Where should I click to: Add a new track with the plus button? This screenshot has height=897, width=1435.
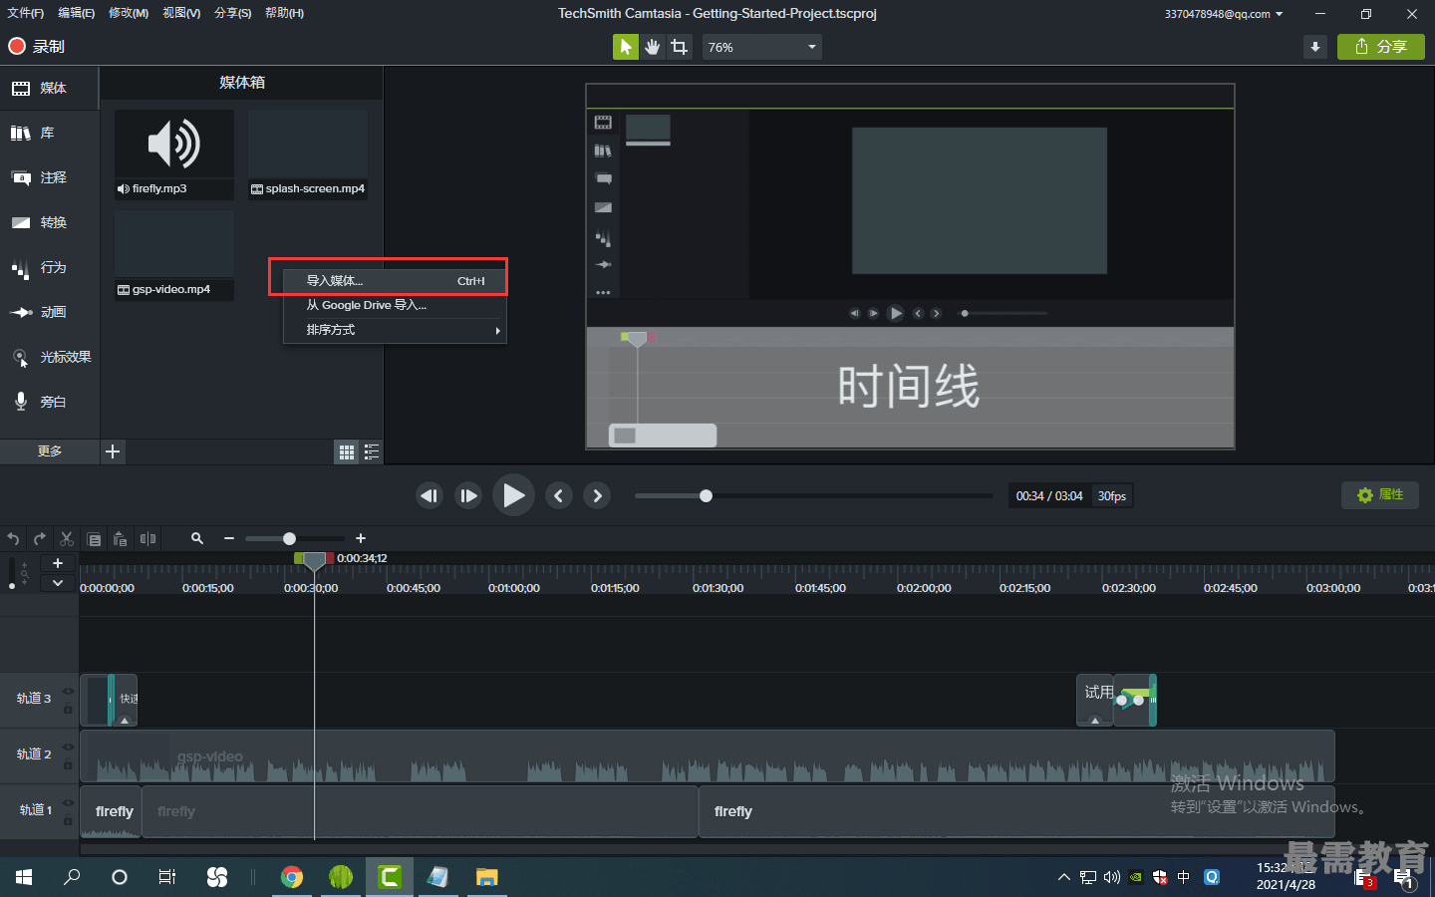click(x=58, y=563)
